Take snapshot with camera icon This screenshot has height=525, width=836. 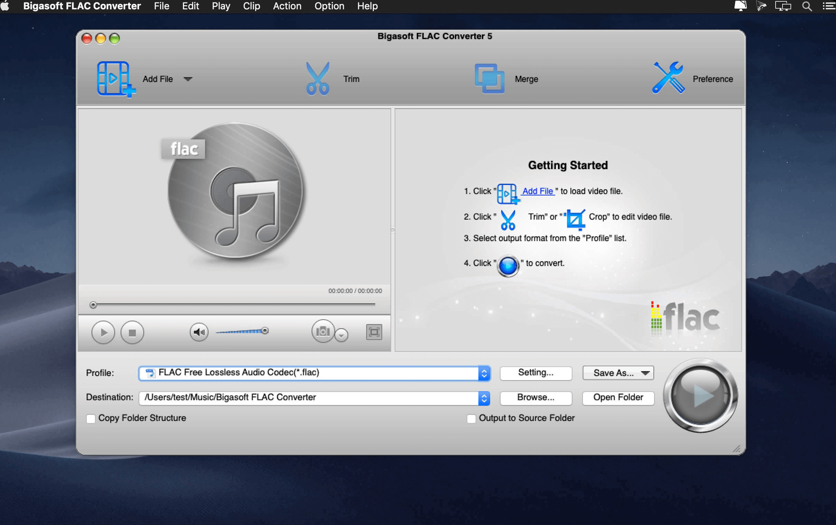322,331
